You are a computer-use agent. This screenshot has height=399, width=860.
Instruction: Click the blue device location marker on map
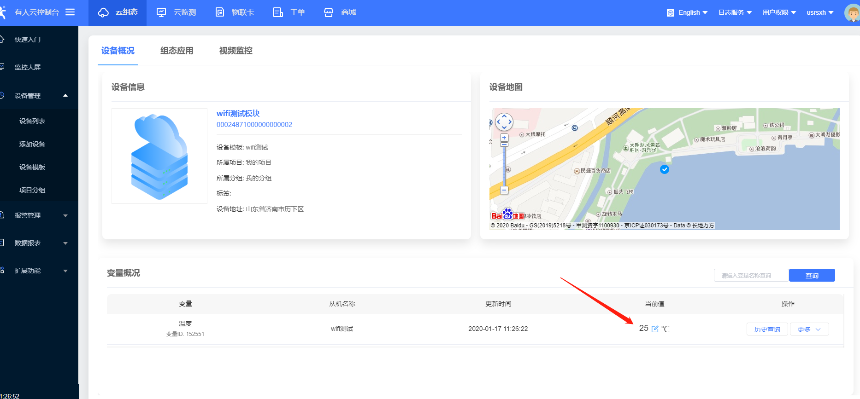click(x=664, y=169)
